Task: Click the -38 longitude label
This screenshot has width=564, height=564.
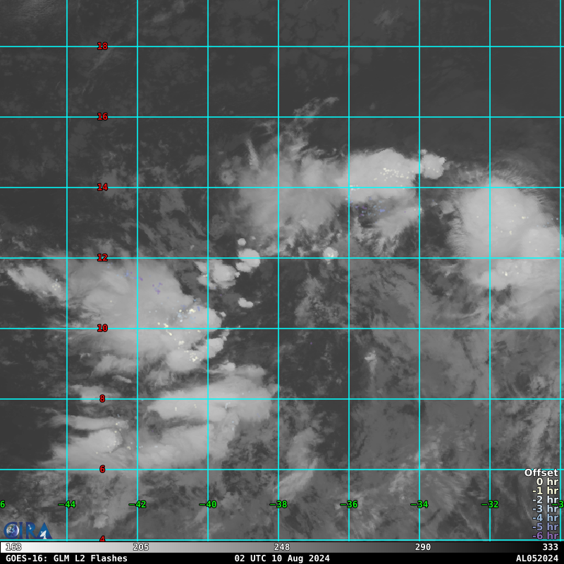Action: (x=278, y=504)
